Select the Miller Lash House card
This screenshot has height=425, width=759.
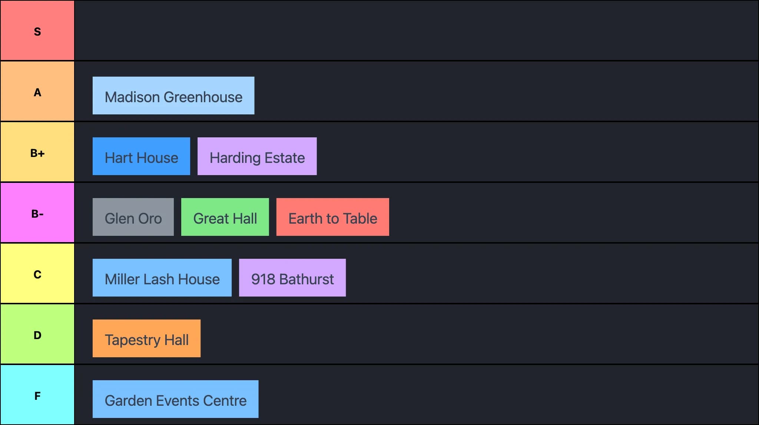(x=162, y=278)
